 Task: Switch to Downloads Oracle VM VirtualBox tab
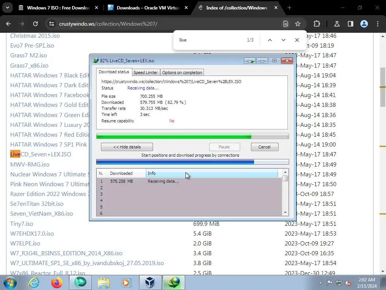(x=148, y=8)
